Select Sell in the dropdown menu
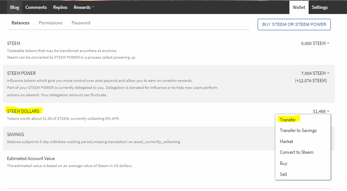 point(284,174)
